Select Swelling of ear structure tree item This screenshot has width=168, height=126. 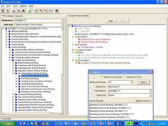point(36,92)
